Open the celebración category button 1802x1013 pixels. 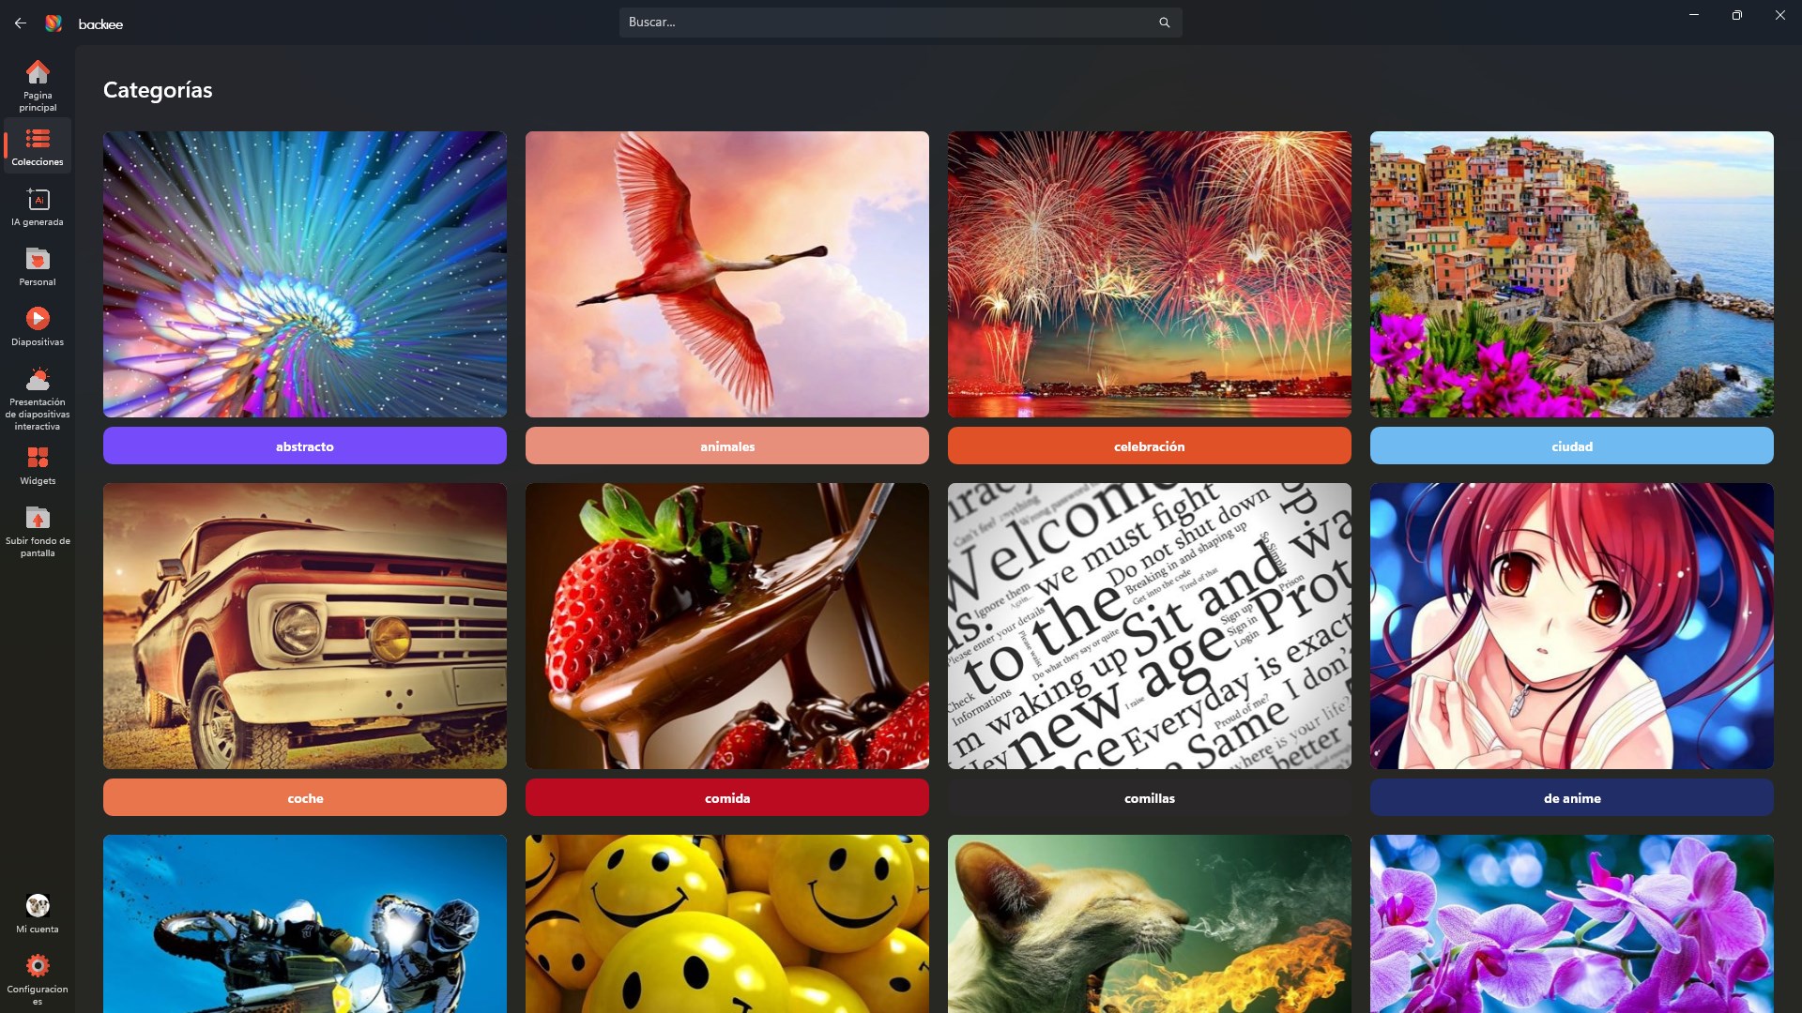click(x=1150, y=446)
